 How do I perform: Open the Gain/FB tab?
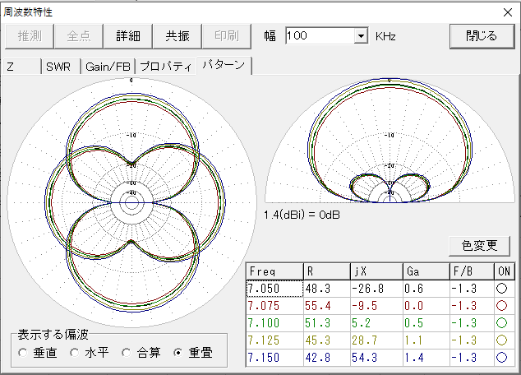coord(108,67)
